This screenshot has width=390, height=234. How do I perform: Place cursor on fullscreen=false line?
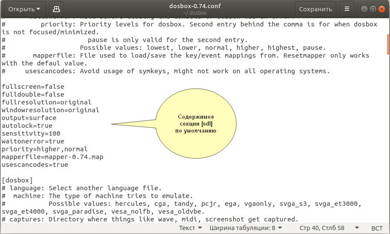point(33,87)
